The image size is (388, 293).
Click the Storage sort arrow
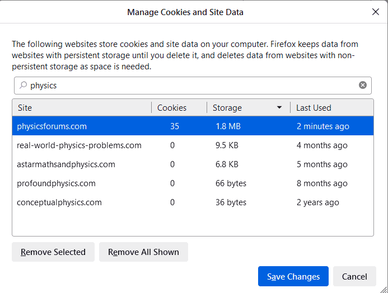coord(279,107)
